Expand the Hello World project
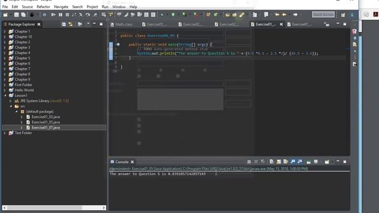Viewport: 379px width, 213px height. point(5,90)
